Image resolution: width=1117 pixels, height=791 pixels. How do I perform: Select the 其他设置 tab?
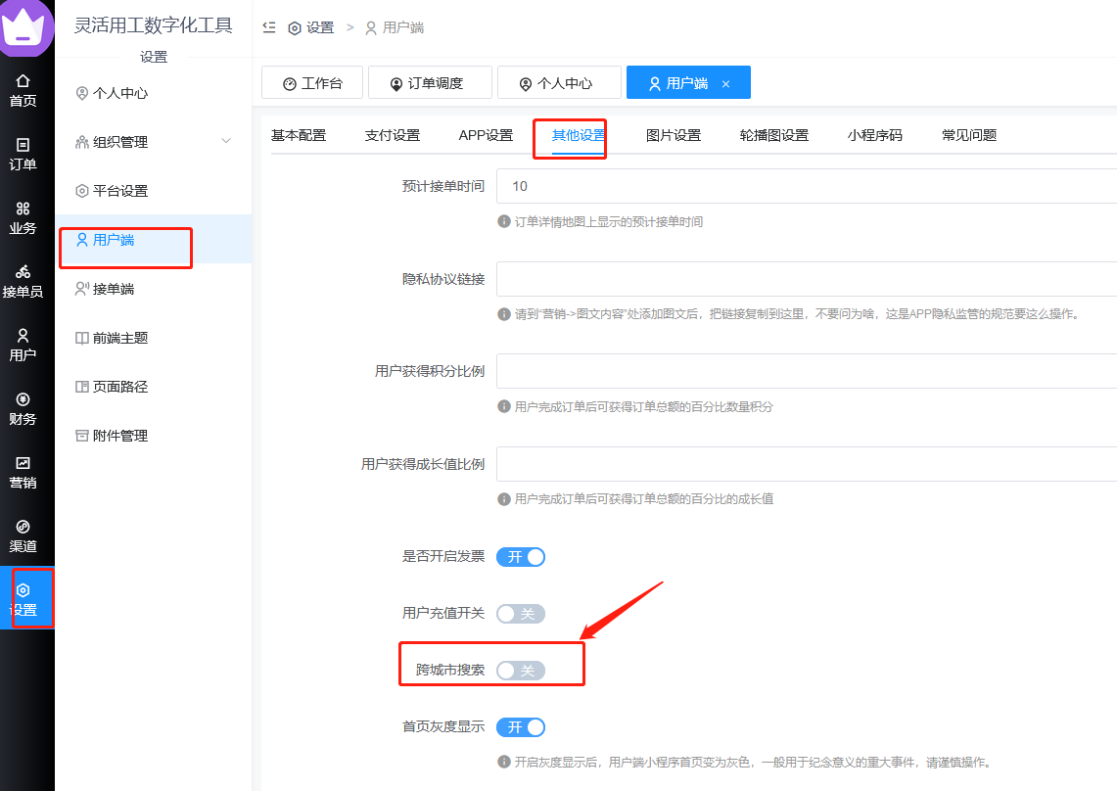(x=579, y=135)
